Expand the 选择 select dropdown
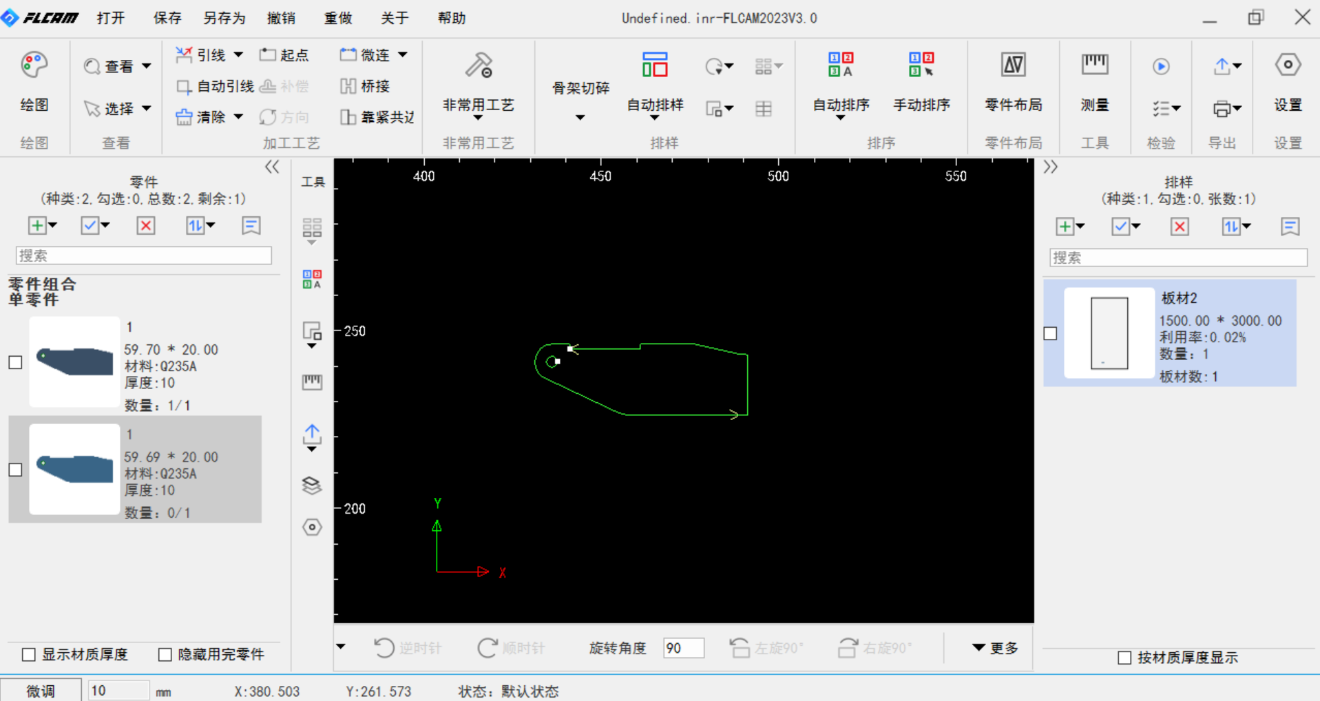The image size is (1320, 701). click(146, 108)
